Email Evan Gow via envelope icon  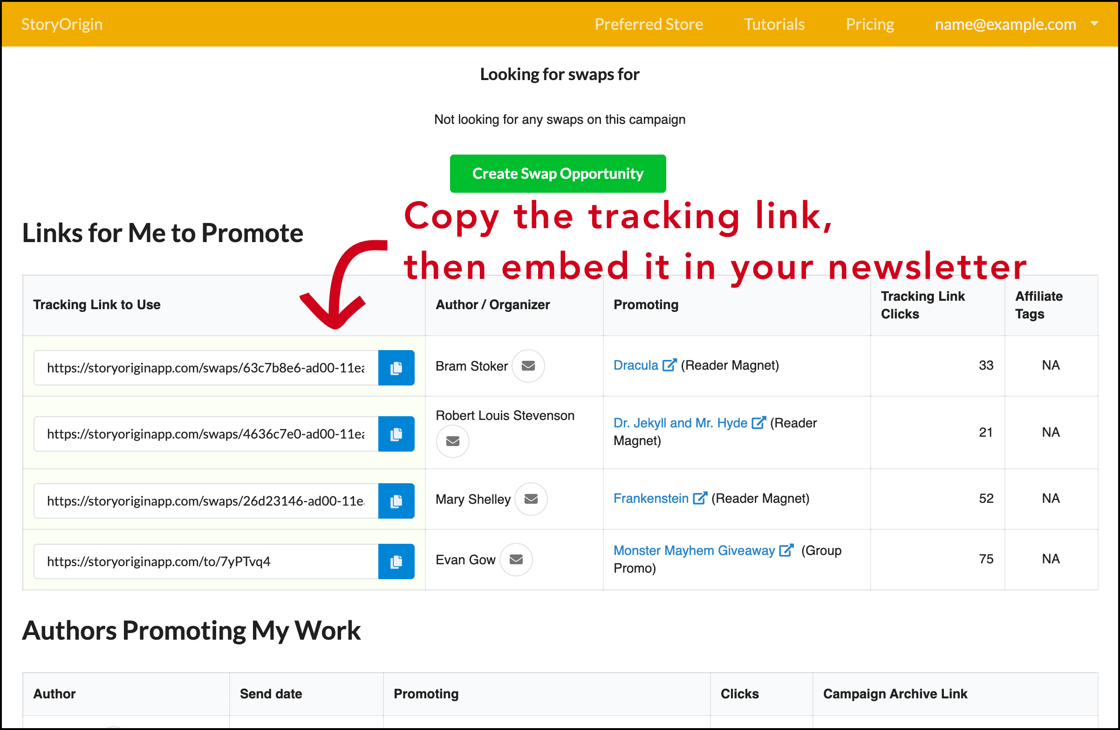tap(516, 560)
